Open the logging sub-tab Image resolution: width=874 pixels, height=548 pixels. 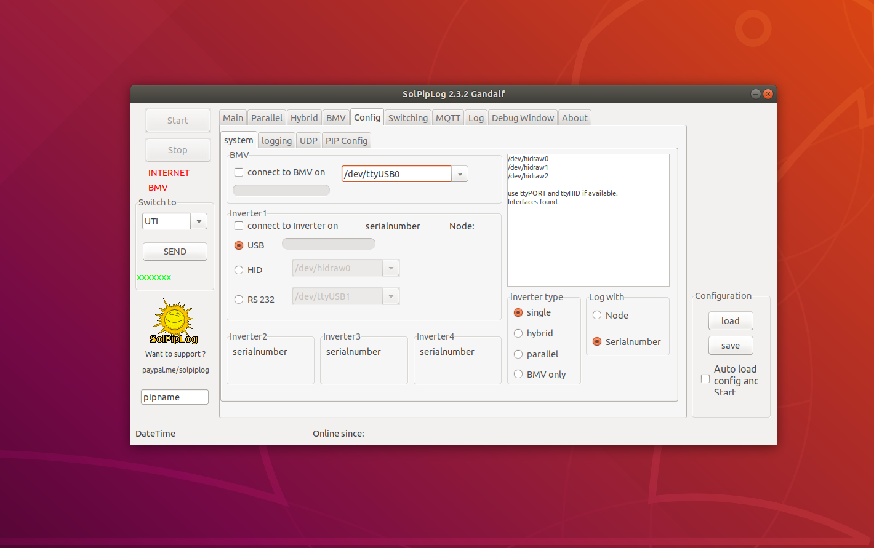[x=277, y=141]
